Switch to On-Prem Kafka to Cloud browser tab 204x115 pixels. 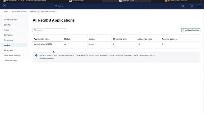pos(25,1)
